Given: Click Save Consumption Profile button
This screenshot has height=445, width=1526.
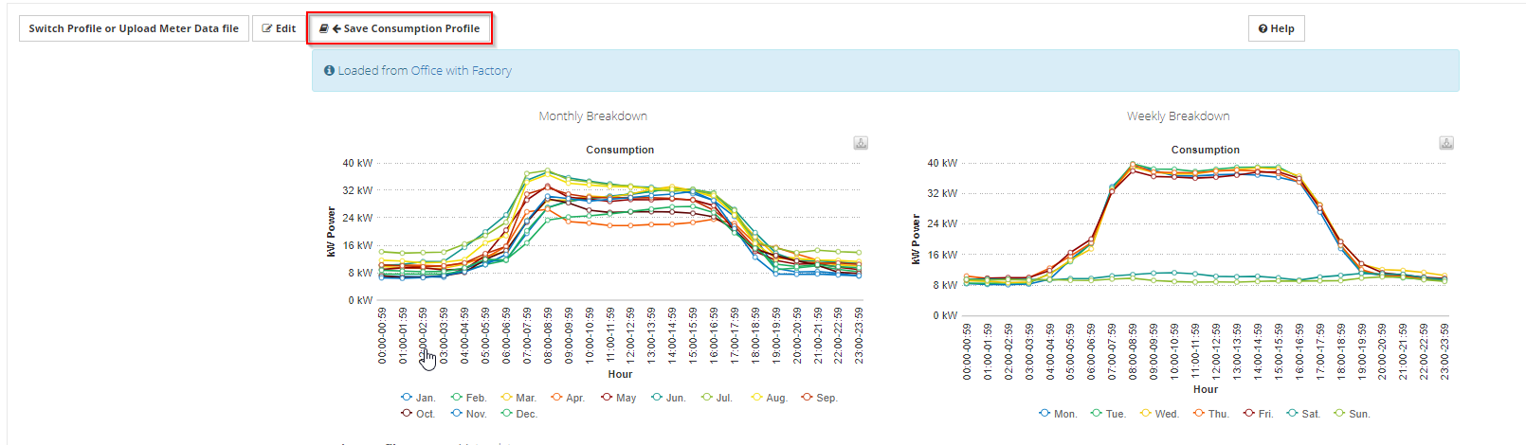Looking at the screenshot, I should [x=400, y=28].
